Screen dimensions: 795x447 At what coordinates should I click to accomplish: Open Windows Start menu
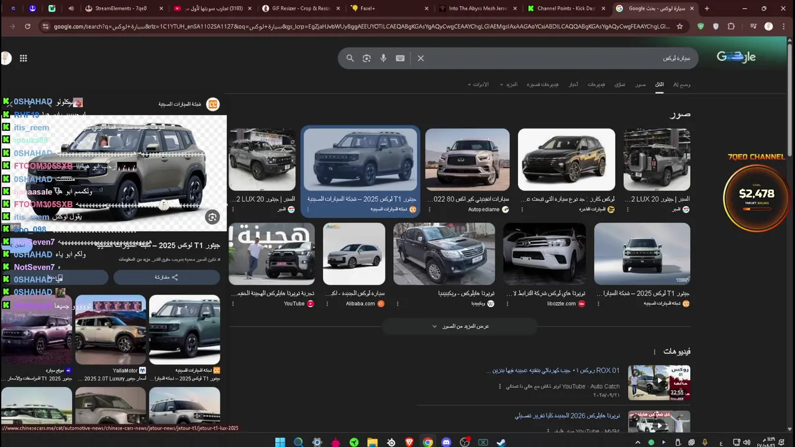(x=280, y=442)
